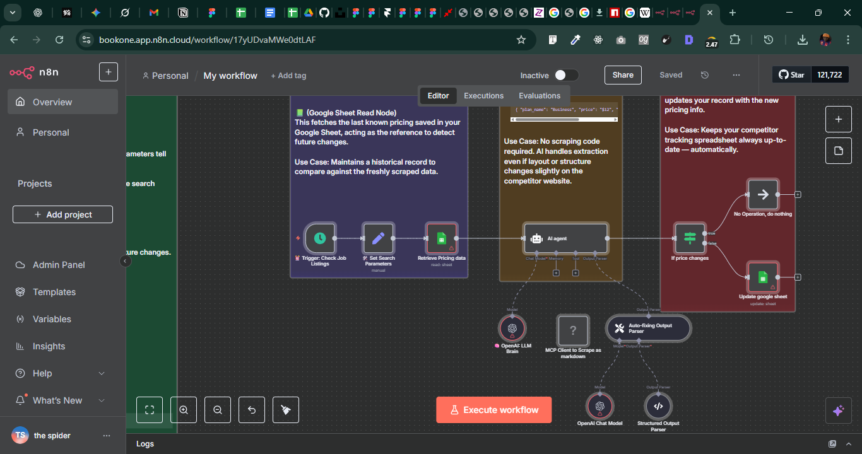Click the Execute workflow button
Screen dimensions: 862x454
pyautogui.click(x=493, y=410)
